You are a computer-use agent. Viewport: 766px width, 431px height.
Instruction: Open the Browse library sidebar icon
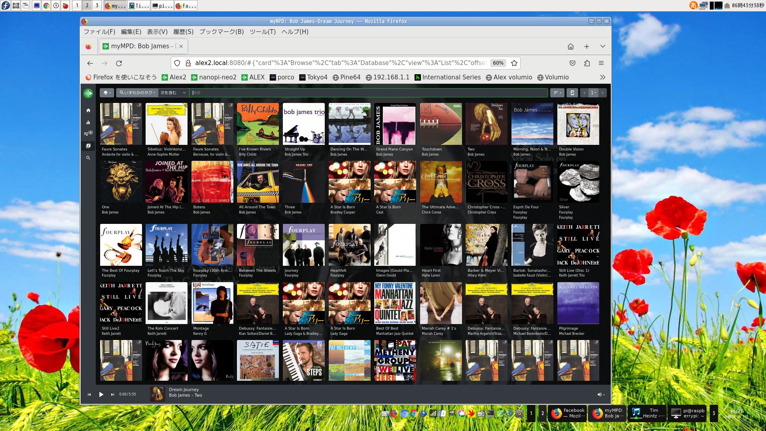coord(88,146)
